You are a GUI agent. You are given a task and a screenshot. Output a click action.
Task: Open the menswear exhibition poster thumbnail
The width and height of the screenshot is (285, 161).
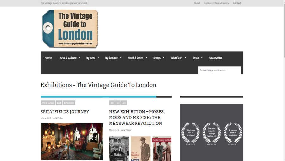click(x=140, y=148)
